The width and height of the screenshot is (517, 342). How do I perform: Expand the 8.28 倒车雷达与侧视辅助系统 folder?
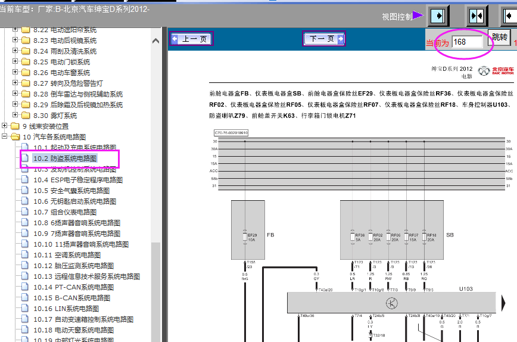15,94
